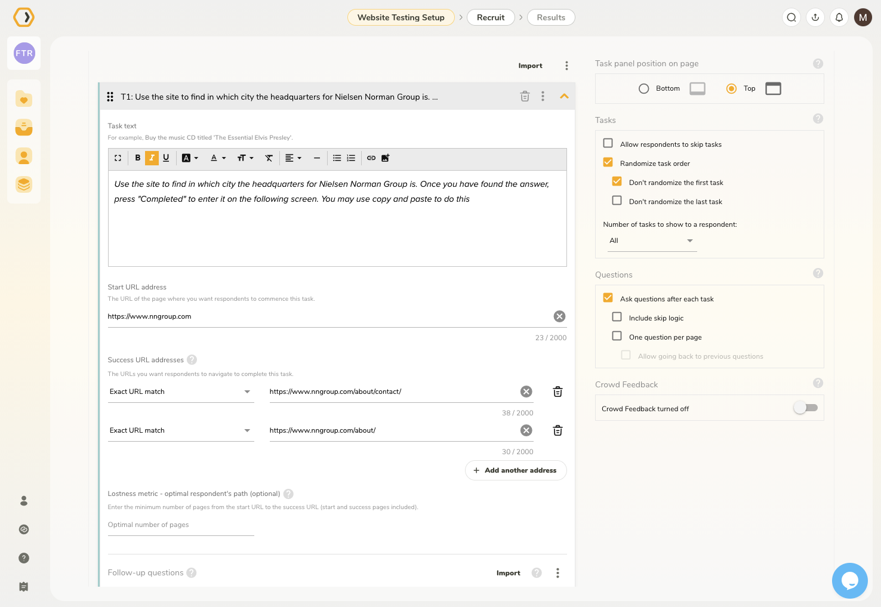This screenshot has width=881, height=607.
Task: Open first Exact URL match dropdown for about/contact
Action: pos(181,392)
